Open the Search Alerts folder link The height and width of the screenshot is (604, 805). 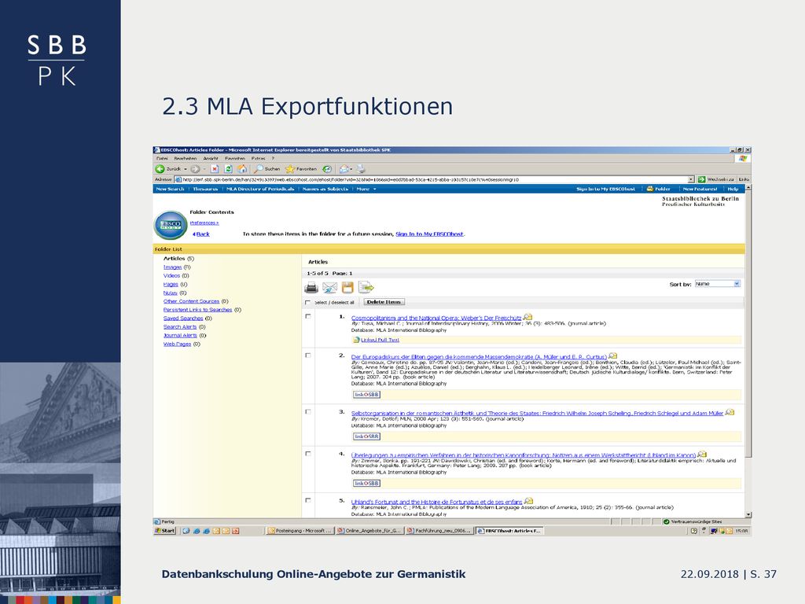point(180,327)
